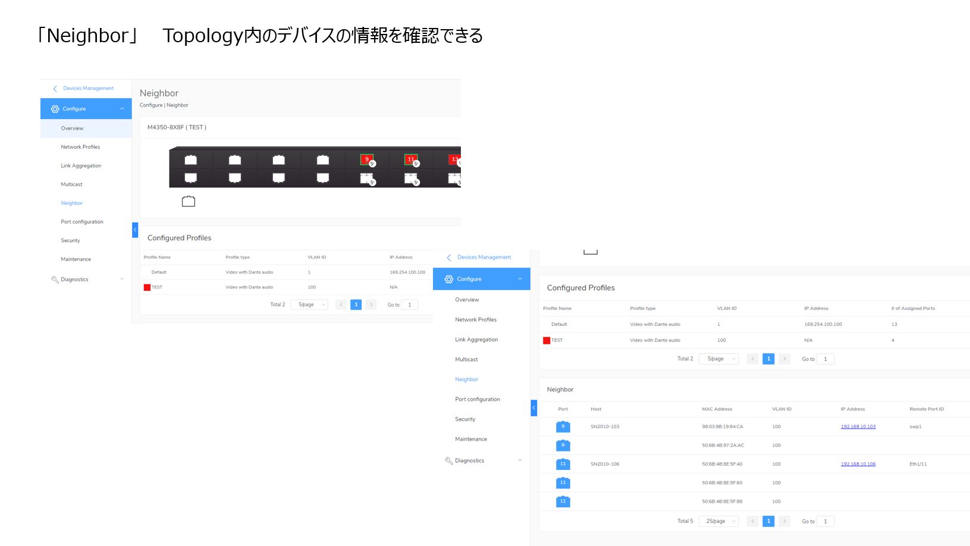Open the 25/page dropdown in Neighbor table
The image size is (970, 546).
click(719, 521)
